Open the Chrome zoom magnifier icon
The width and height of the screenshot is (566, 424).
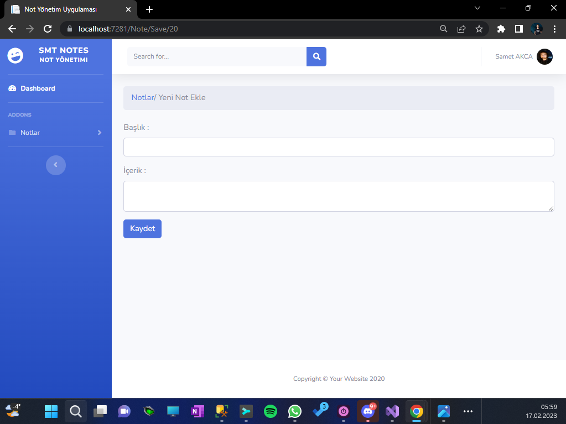coord(444,29)
